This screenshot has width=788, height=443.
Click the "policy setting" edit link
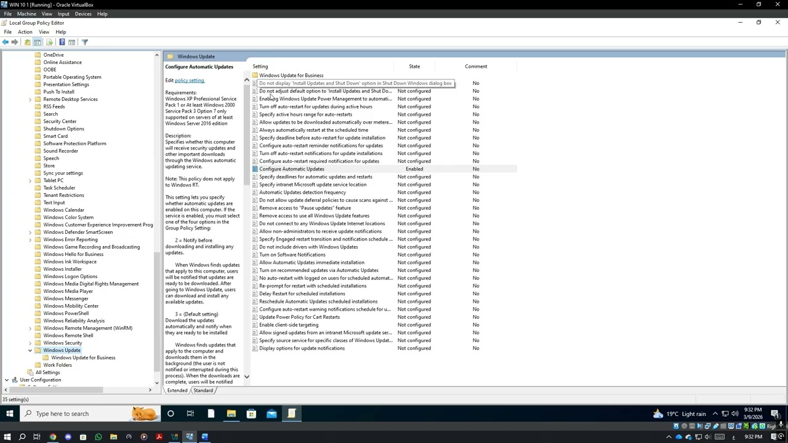(x=190, y=81)
